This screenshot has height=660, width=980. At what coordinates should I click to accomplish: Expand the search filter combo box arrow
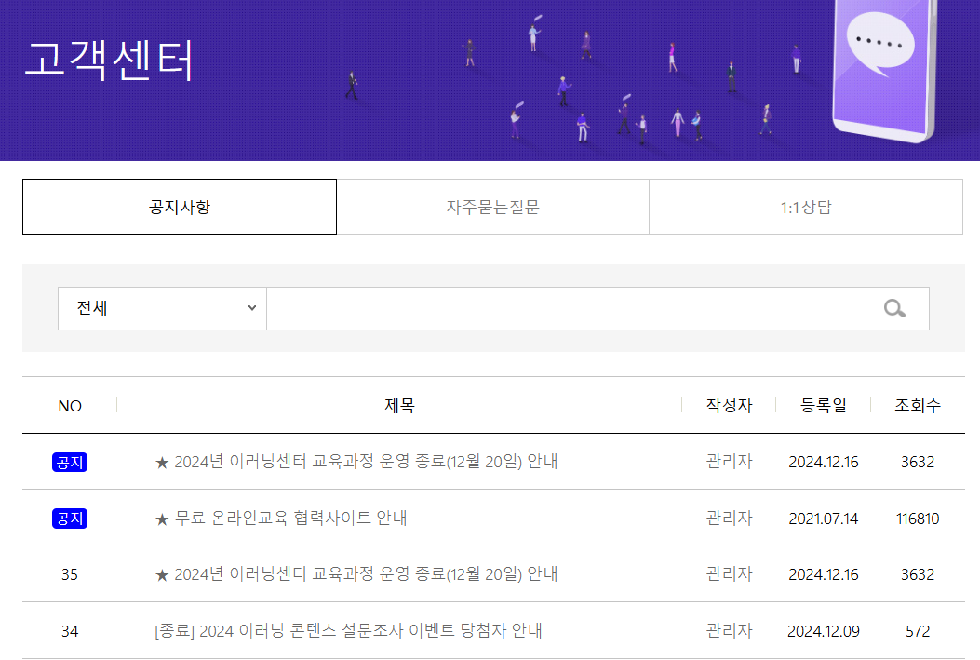tap(250, 308)
